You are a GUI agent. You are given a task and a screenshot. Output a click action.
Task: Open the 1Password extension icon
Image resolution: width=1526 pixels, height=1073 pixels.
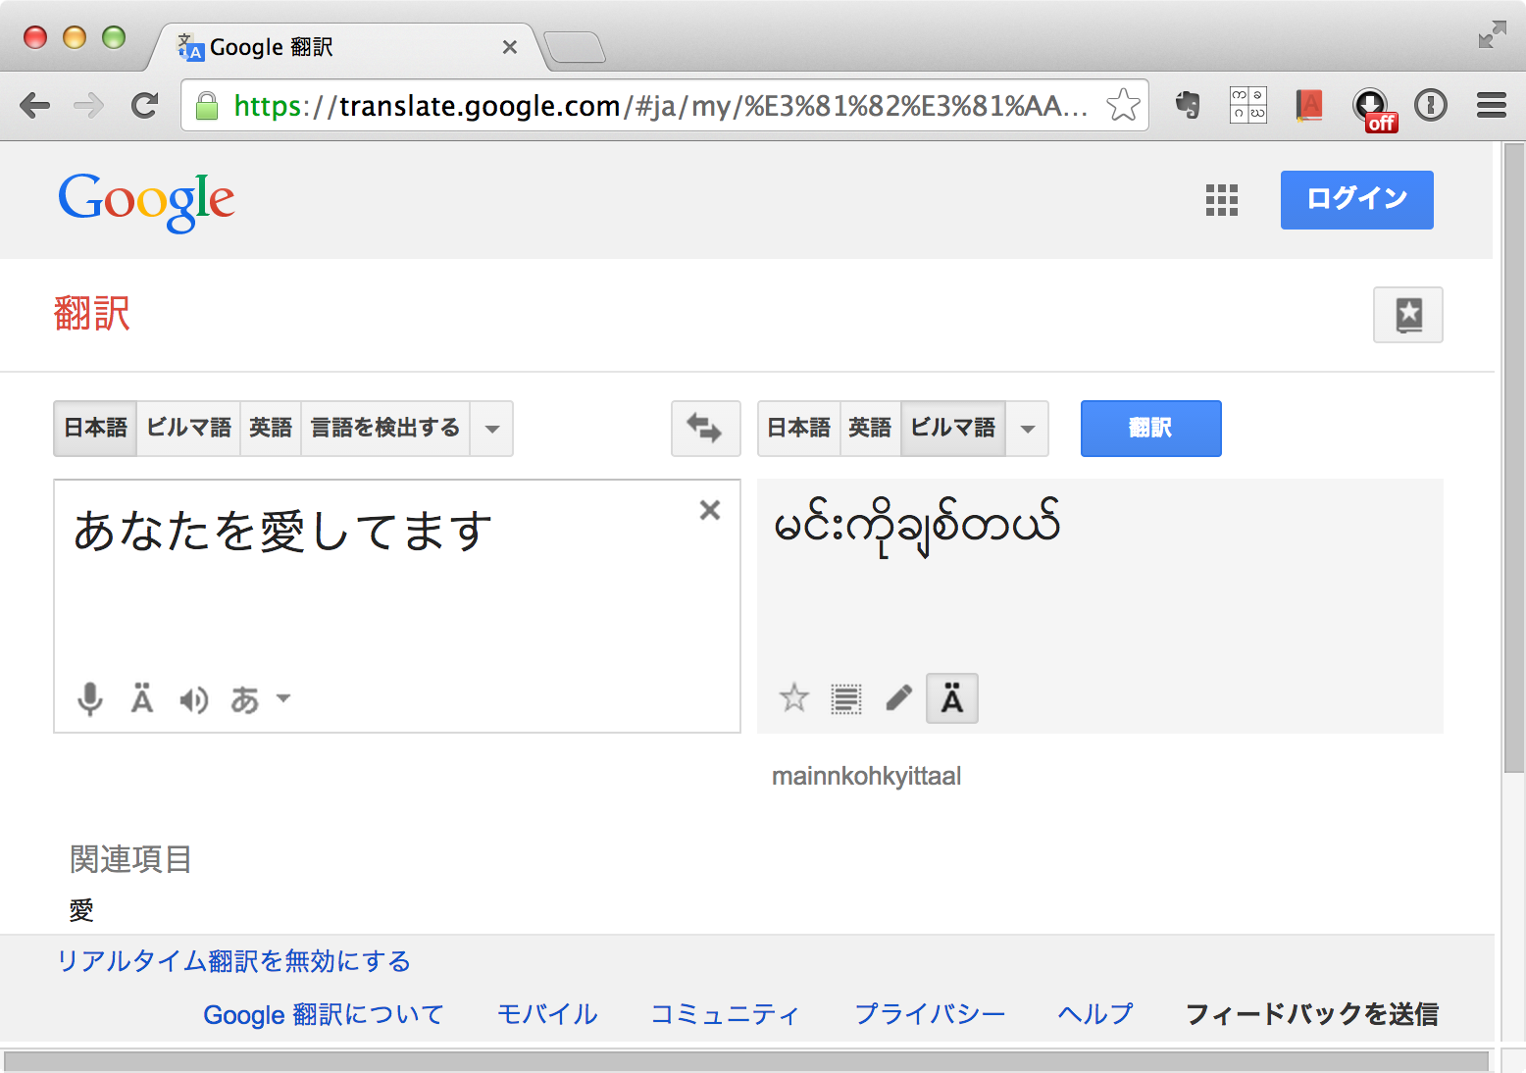point(1431,105)
